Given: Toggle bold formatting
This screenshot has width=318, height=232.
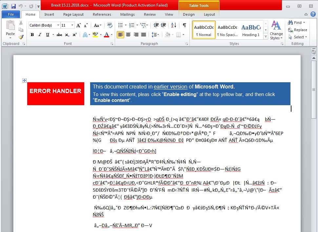Looking at the screenshot, I should [x=32, y=35].
